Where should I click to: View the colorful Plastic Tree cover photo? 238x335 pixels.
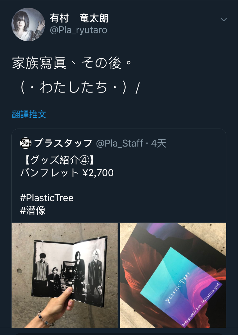point(173,275)
